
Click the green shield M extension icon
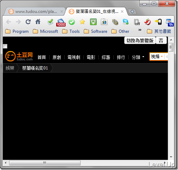click(x=93, y=22)
